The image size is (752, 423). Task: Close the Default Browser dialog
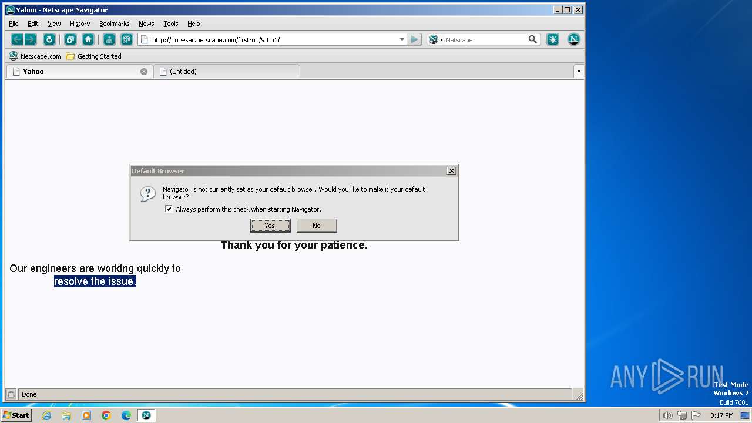(x=452, y=171)
